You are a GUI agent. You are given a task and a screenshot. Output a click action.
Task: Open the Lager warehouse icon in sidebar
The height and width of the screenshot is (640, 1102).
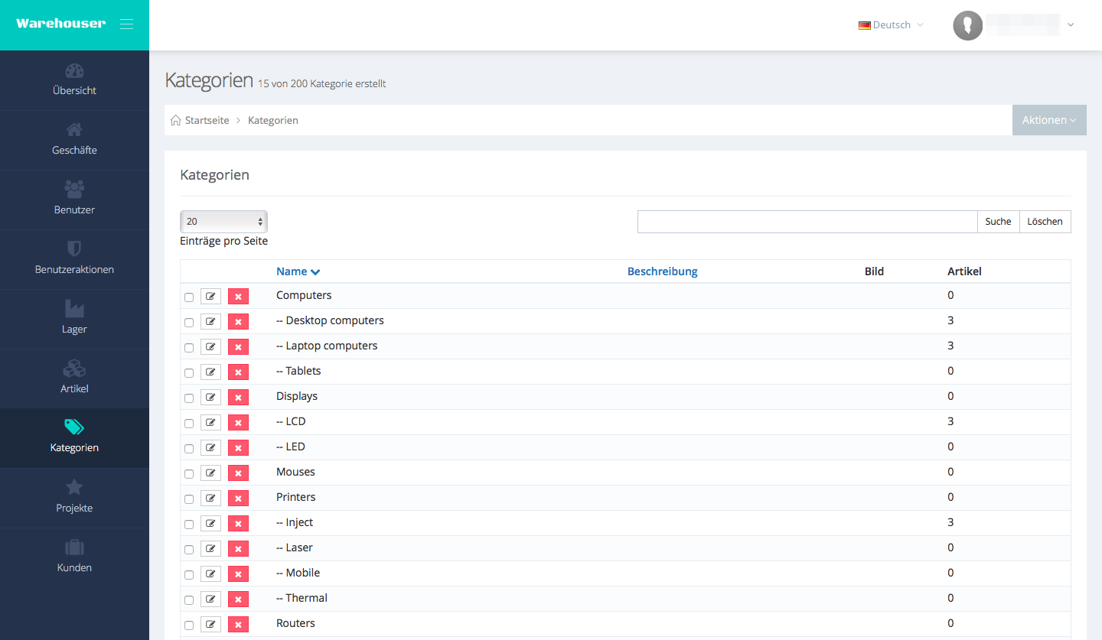[x=74, y=309]
